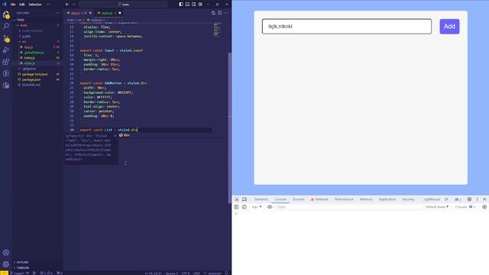The height and width of the screenshot is (275, 489).
Task: Open the Edit menu
Action: (22, 5)
